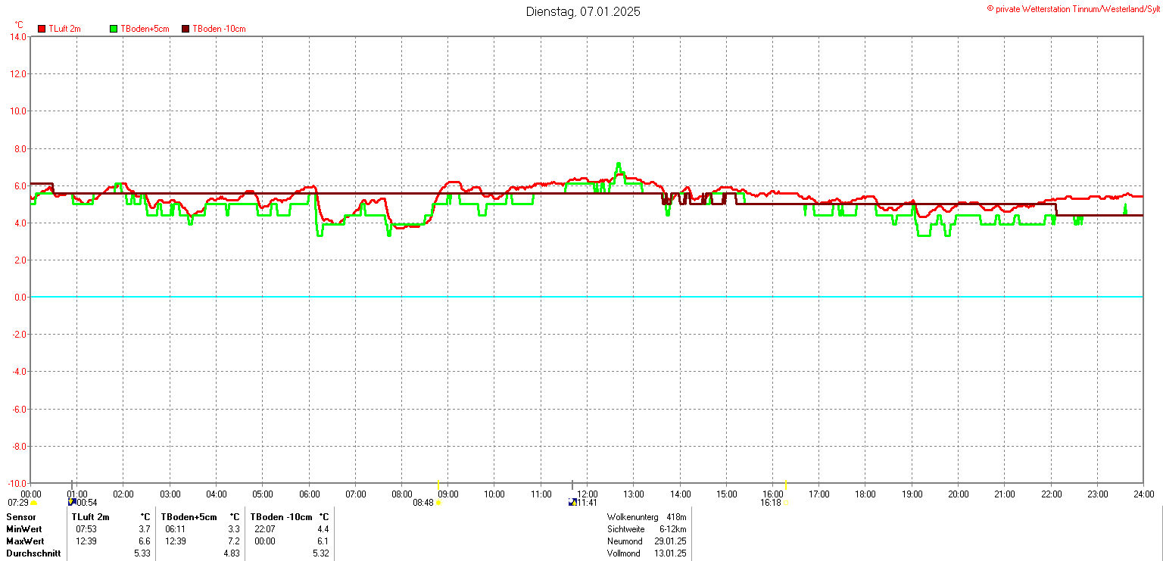Click the Durchschnitt row label

click(x=30, y=553)
